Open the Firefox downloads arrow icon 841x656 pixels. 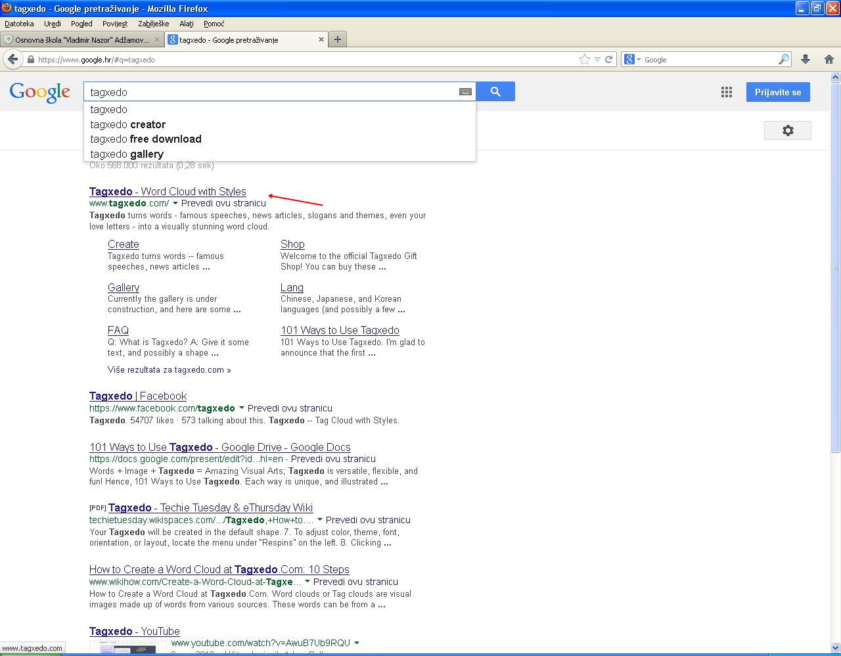[x=806, y=59]
